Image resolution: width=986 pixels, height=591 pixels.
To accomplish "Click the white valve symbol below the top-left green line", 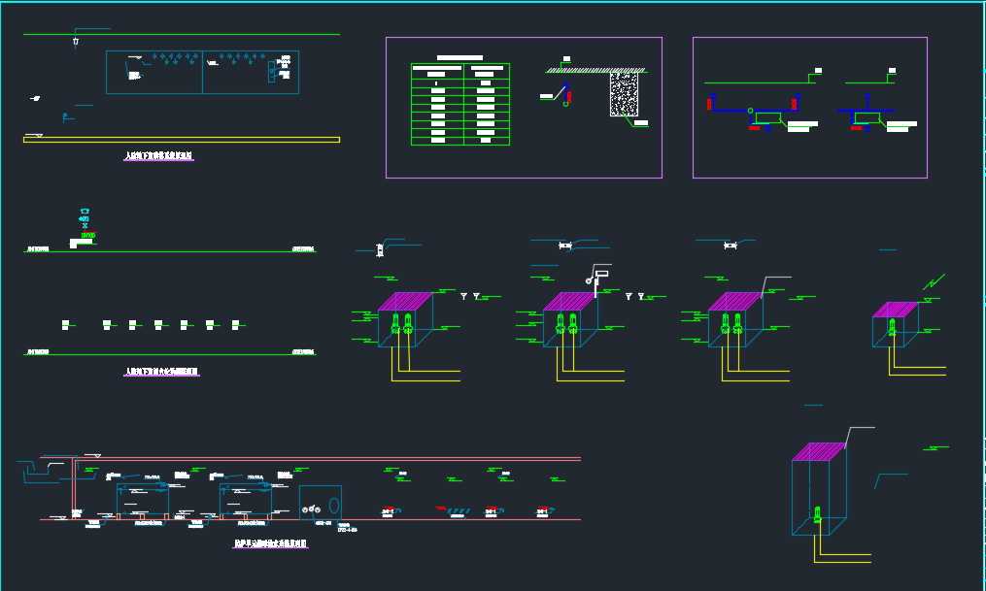I will (x=76, y=42).
